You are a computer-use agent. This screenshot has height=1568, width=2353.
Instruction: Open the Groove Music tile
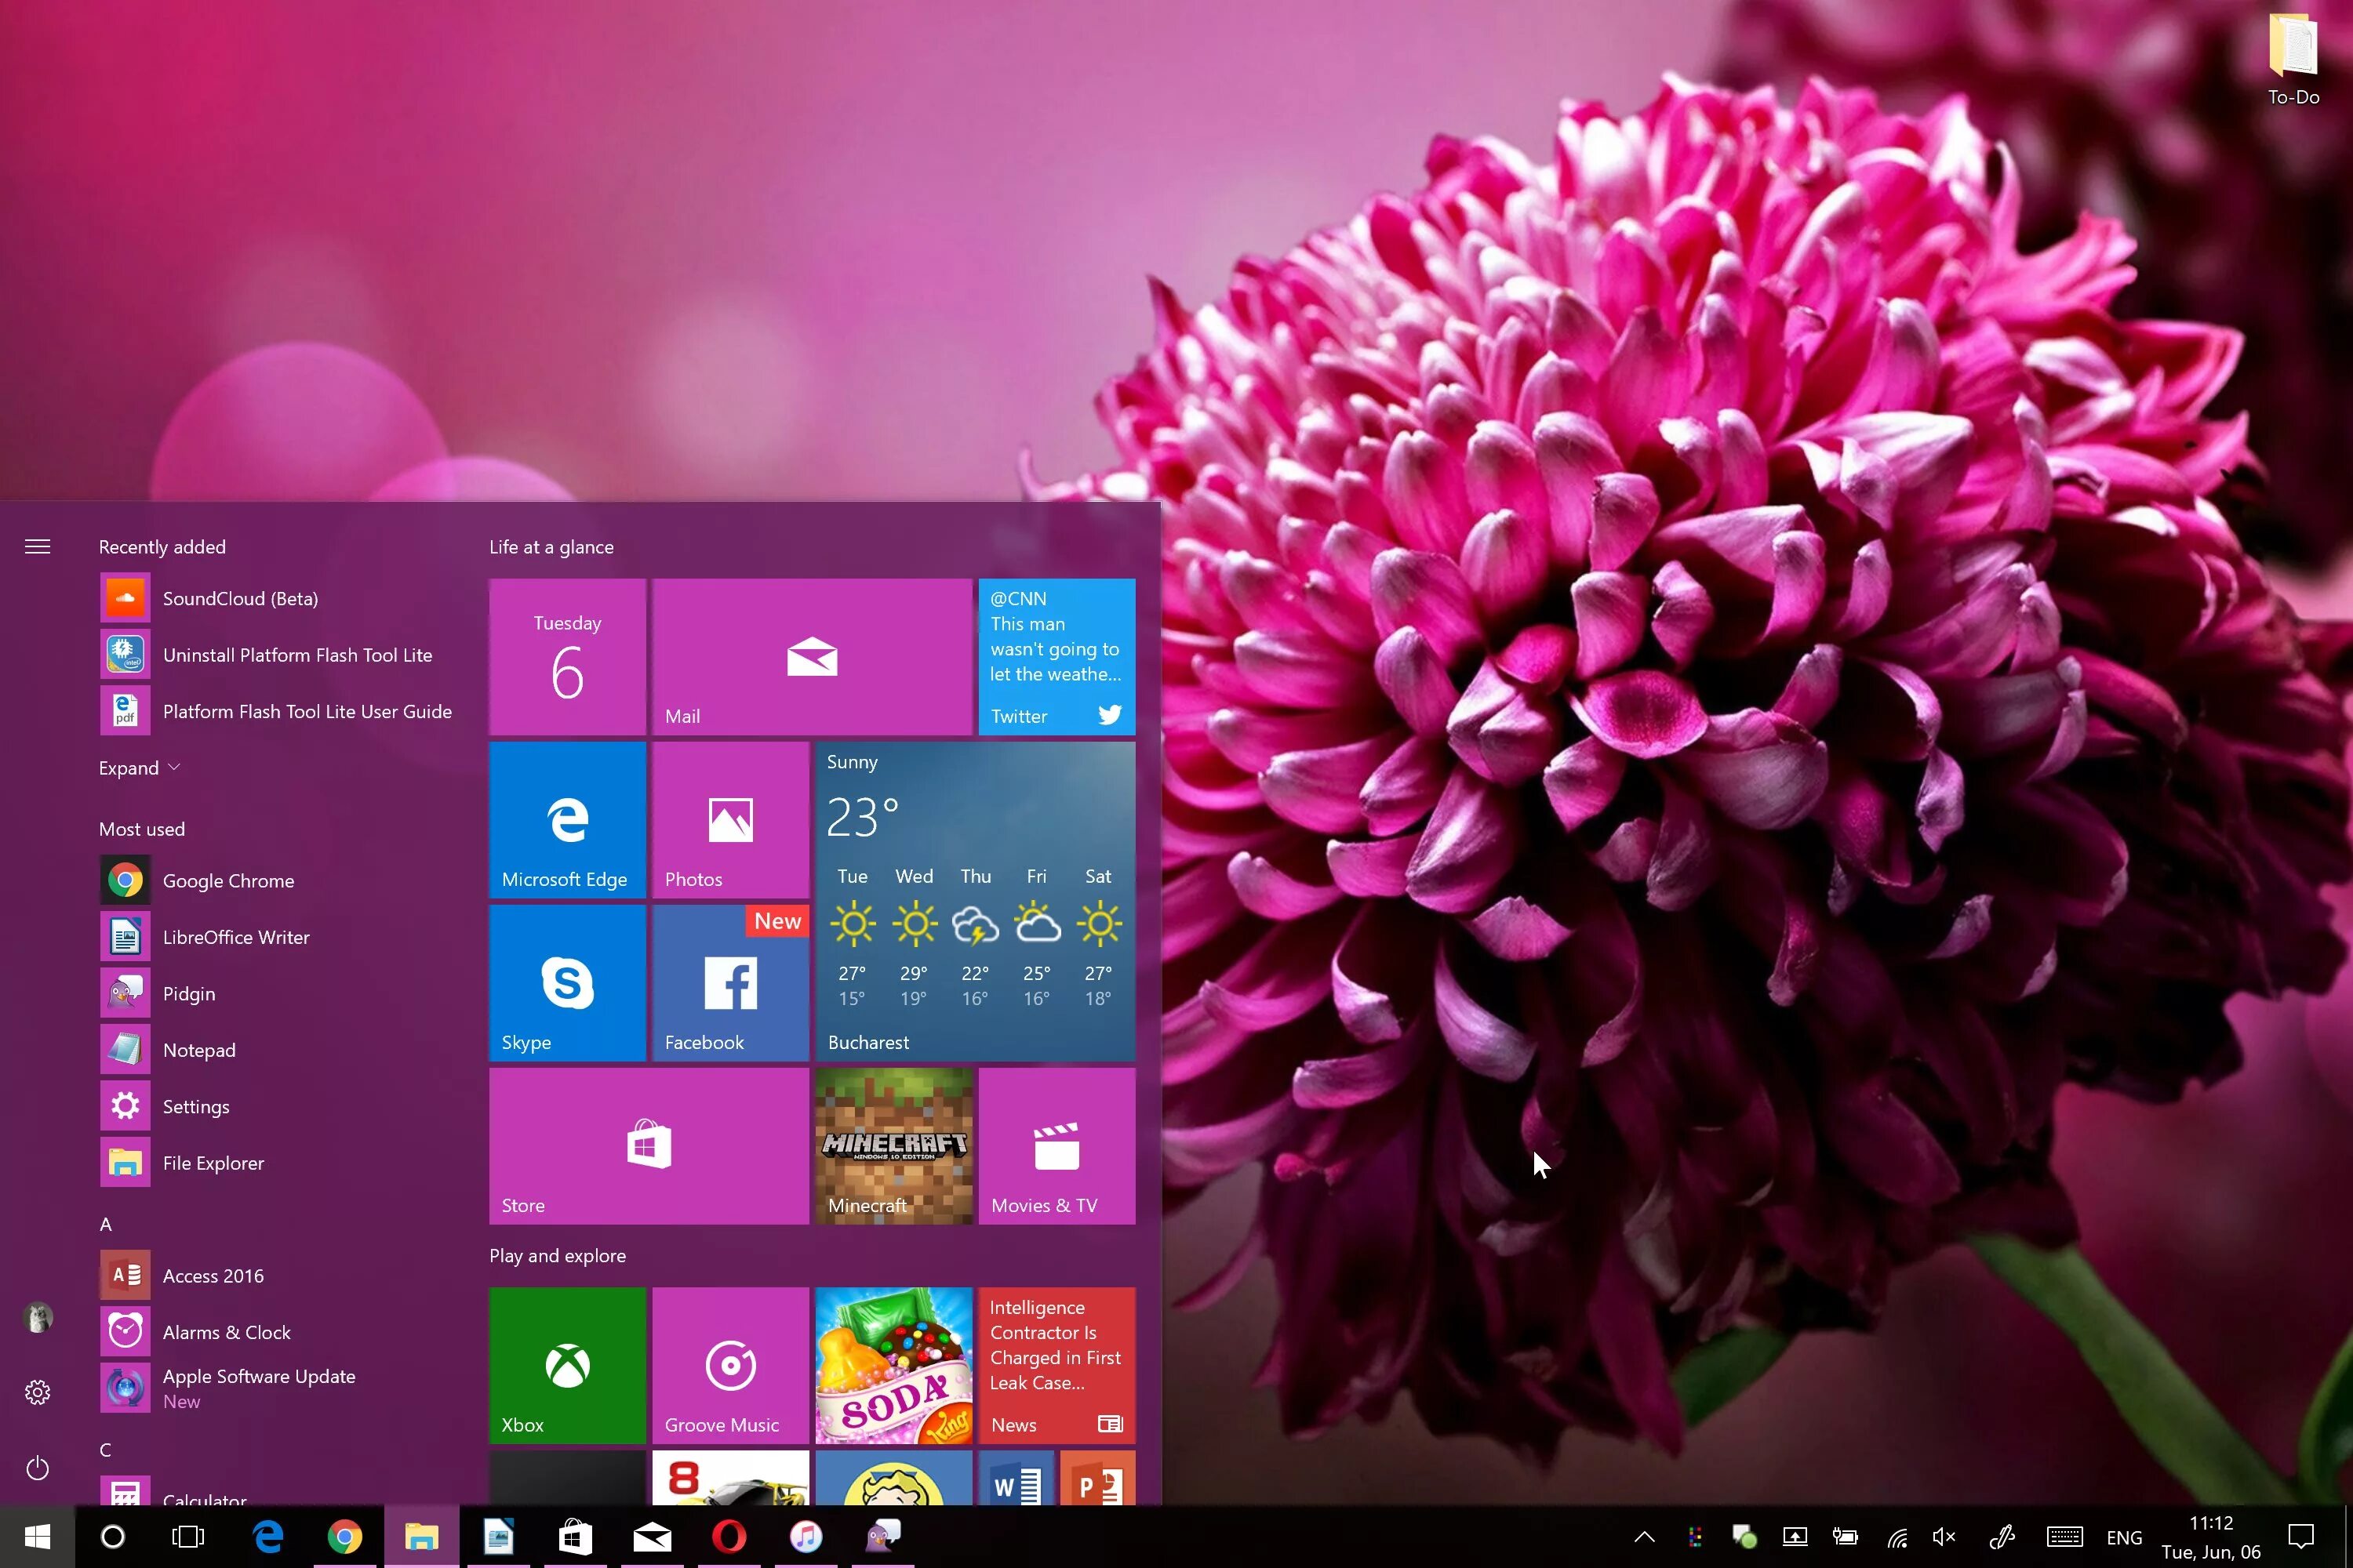[x=729, y=1366]
